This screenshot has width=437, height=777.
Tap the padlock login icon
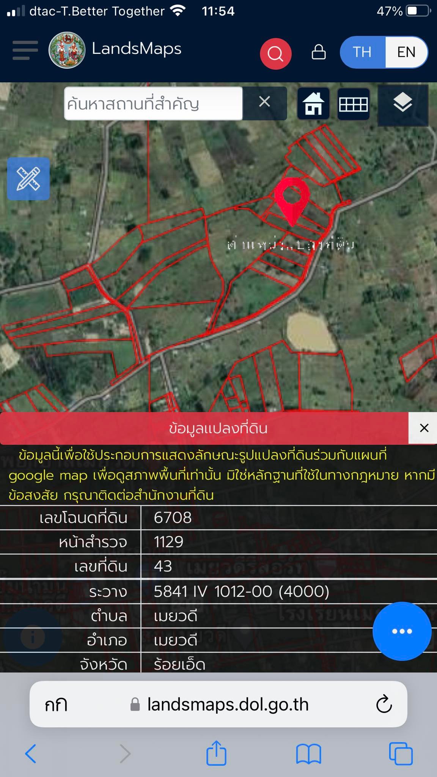319,52
